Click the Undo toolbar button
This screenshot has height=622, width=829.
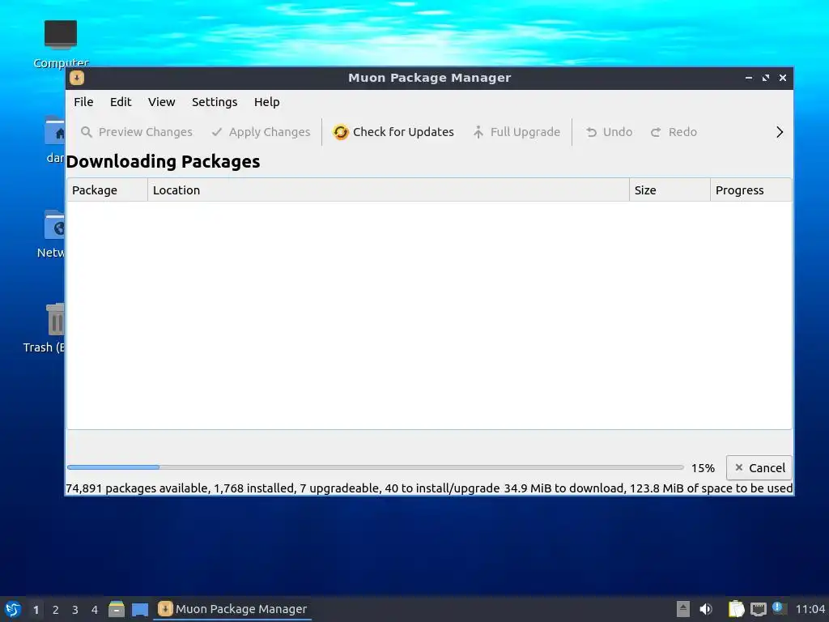pos(609,132)
